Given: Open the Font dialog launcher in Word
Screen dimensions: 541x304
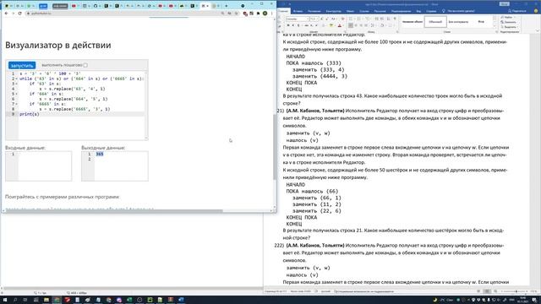Looking at the screenshot, I should coord(346,32).
